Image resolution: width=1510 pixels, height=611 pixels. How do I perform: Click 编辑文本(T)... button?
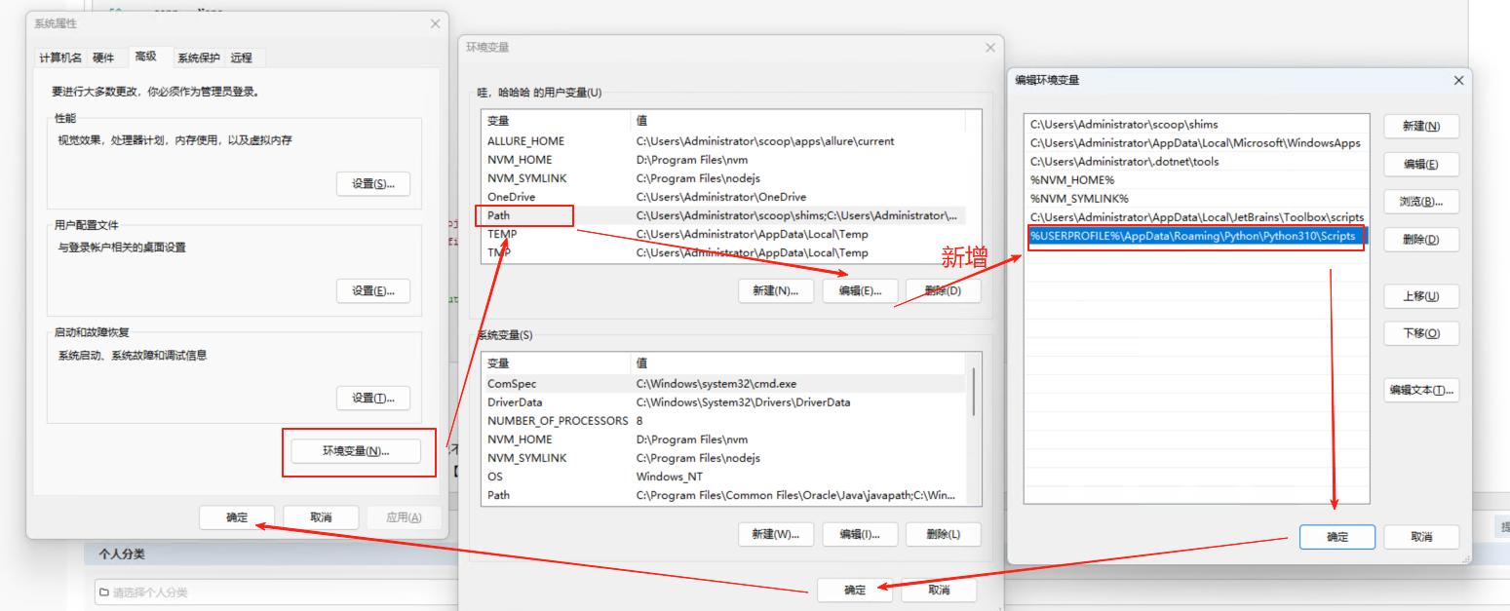1421,390
